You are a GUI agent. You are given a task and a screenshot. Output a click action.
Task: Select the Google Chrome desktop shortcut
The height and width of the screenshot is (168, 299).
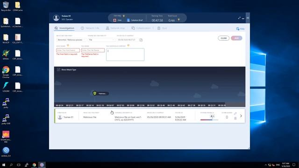[6, 72]
